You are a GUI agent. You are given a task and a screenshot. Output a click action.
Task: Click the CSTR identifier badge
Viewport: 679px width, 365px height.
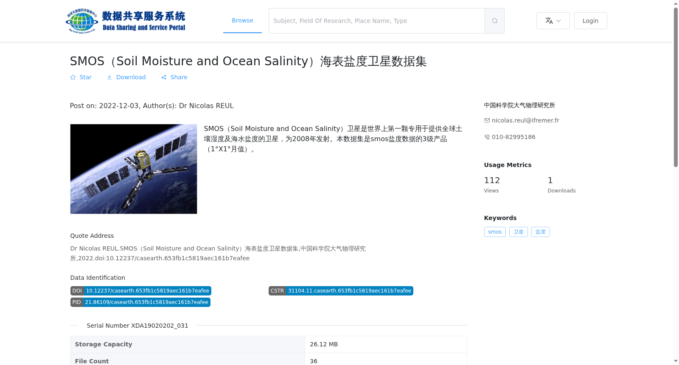point(341,291)
